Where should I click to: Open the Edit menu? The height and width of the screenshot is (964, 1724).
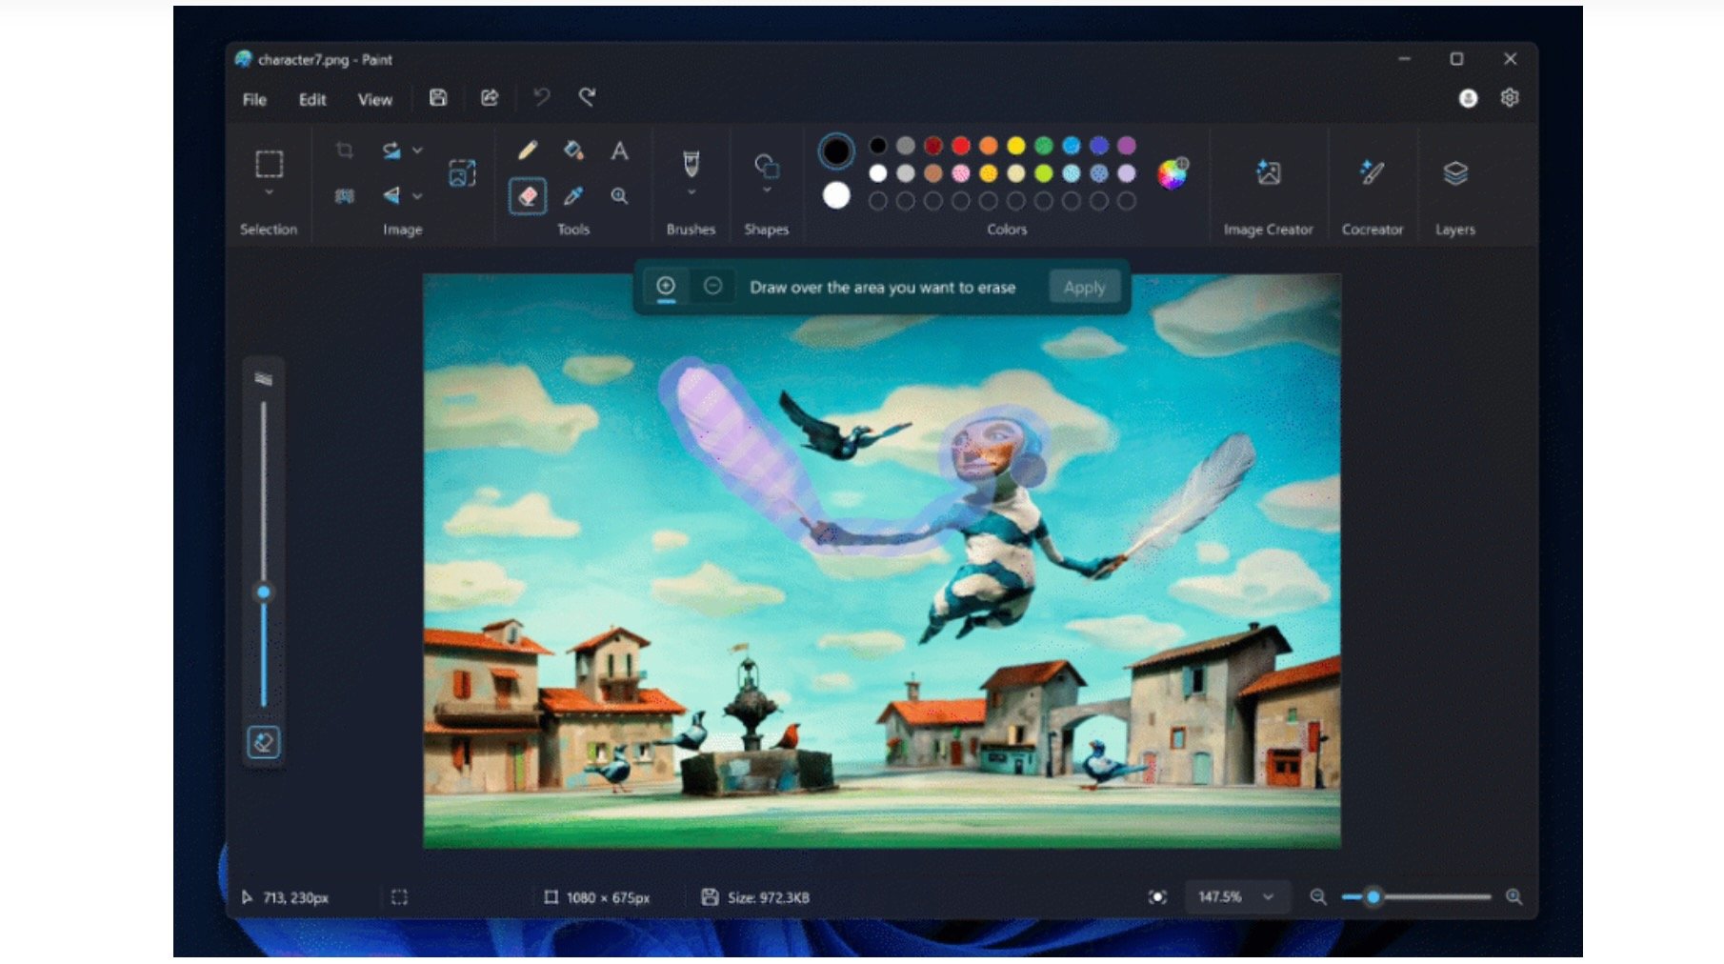point(311,99)
